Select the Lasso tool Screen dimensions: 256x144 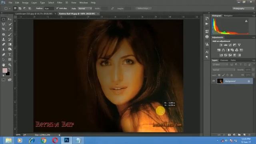click(4, 24)
